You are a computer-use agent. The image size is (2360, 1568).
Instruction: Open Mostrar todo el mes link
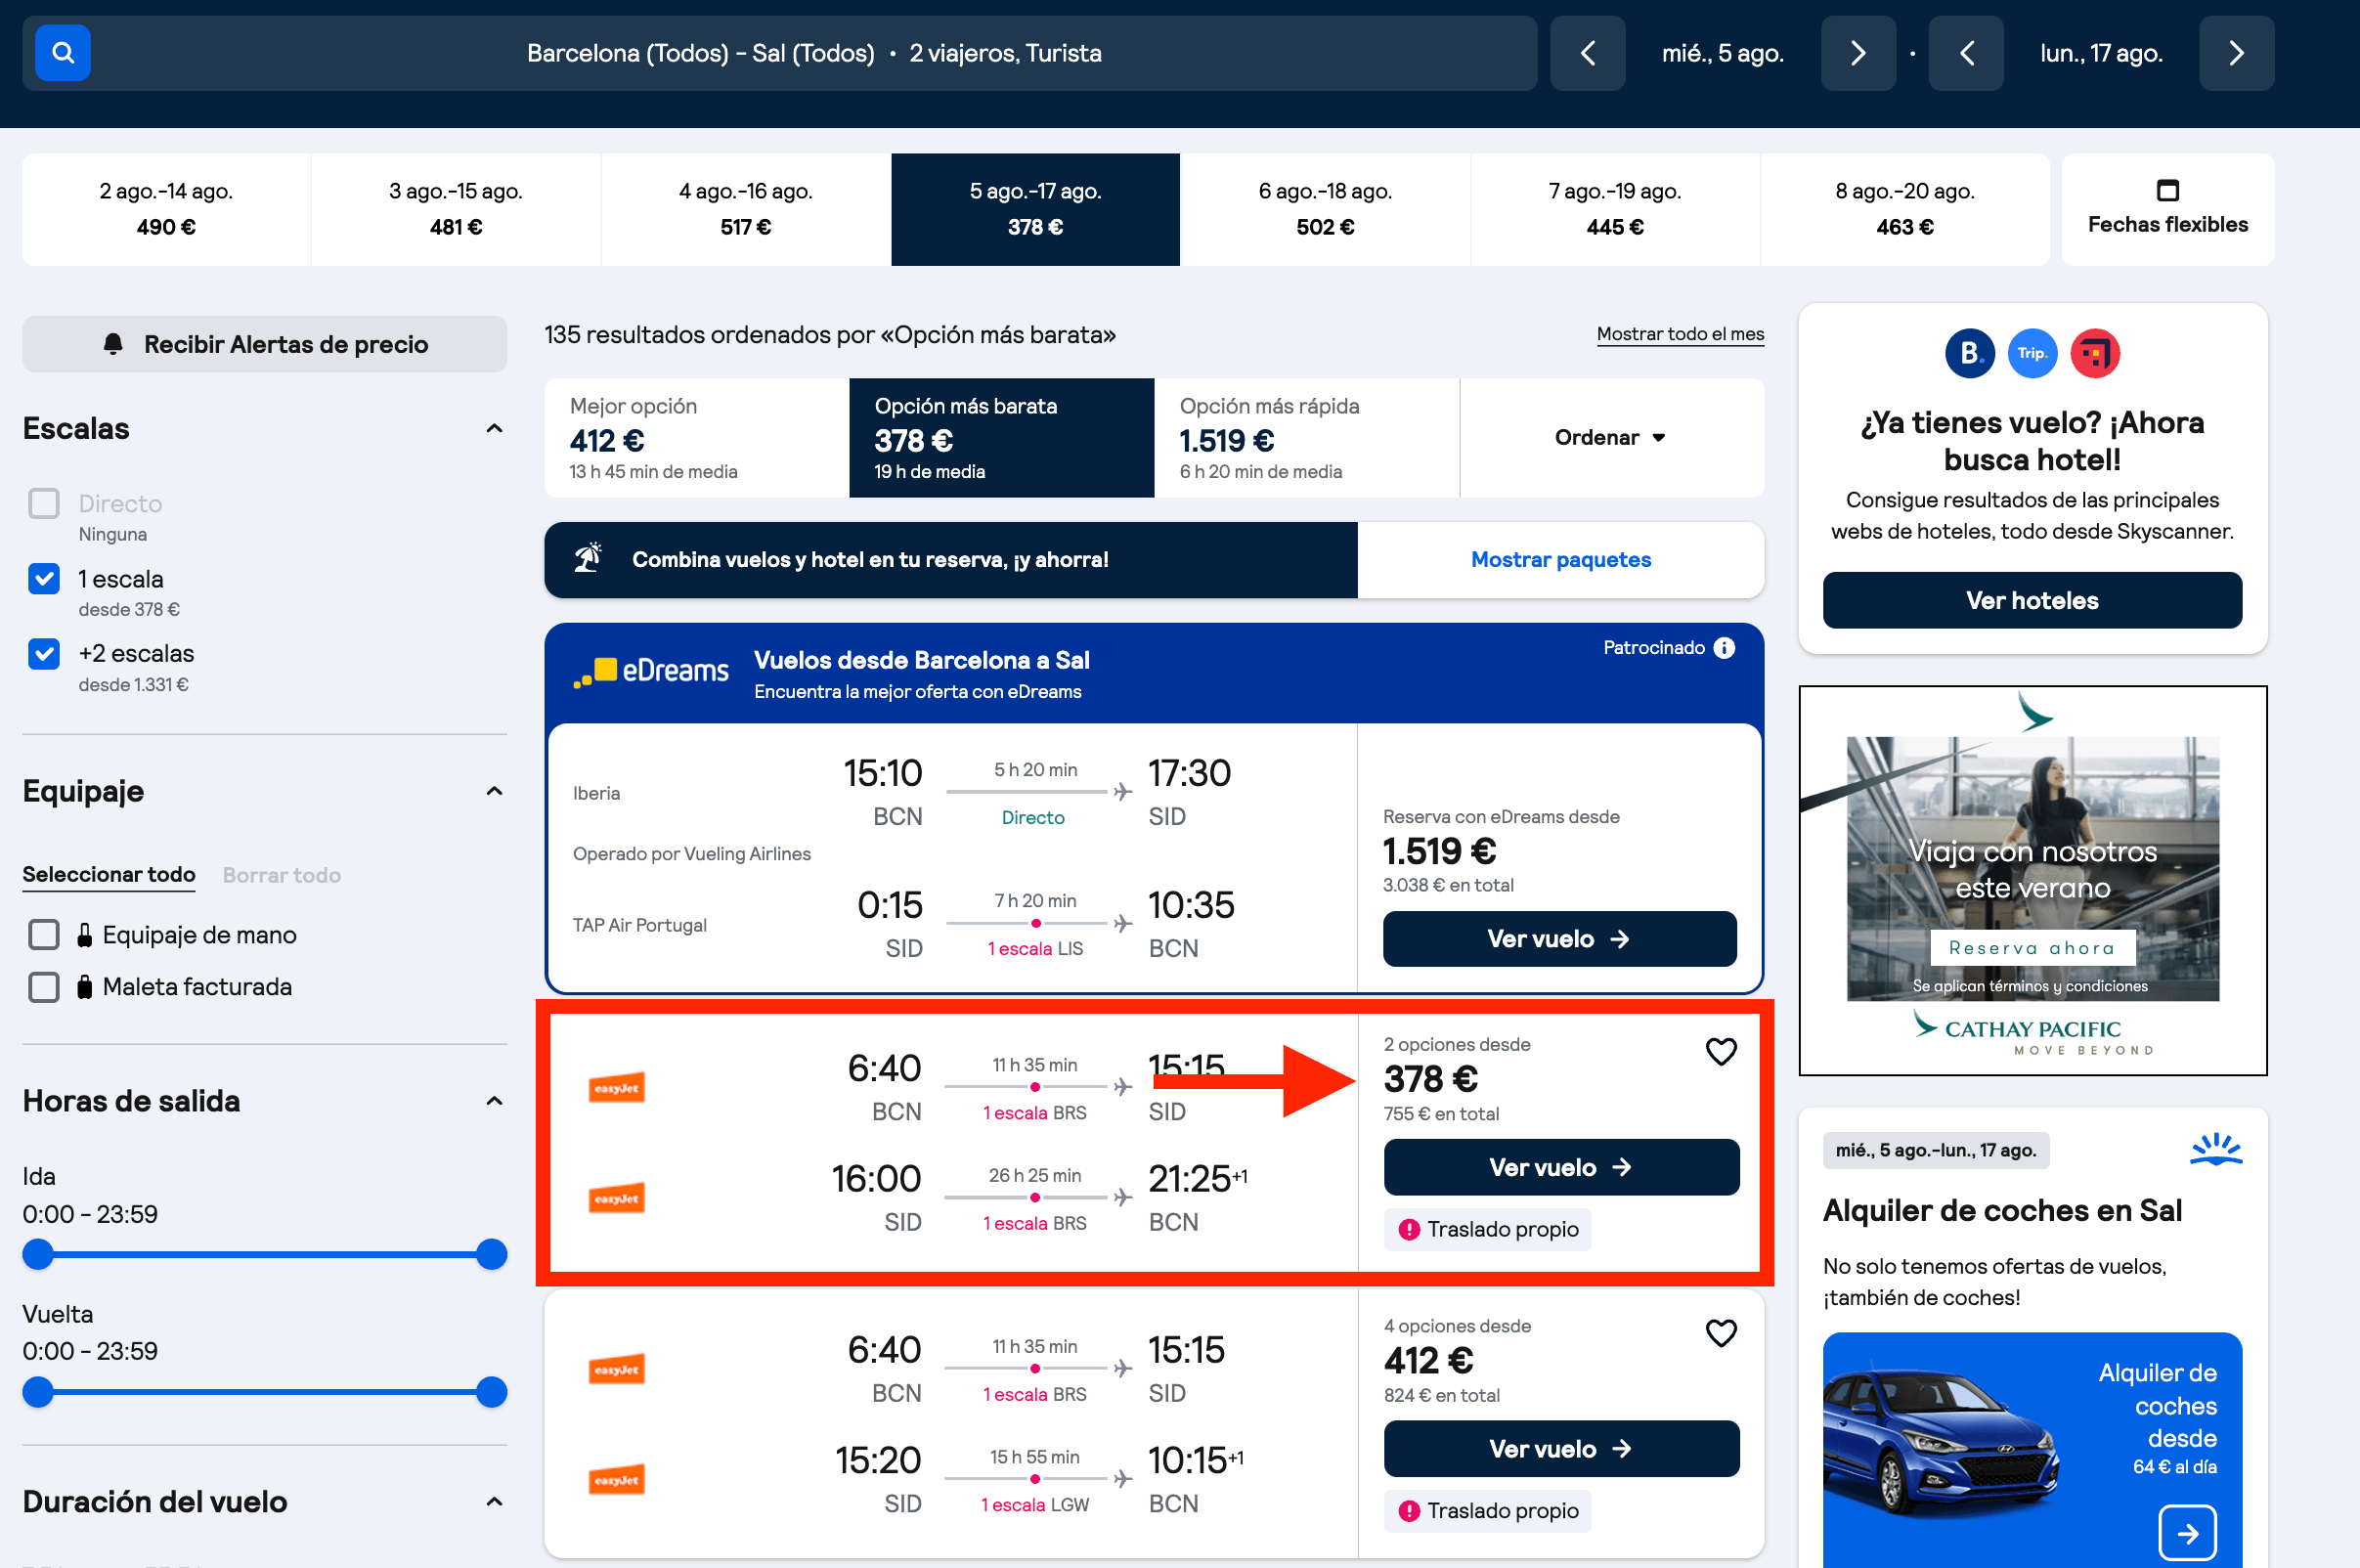pyautogui.click(x=1680, y=334)
